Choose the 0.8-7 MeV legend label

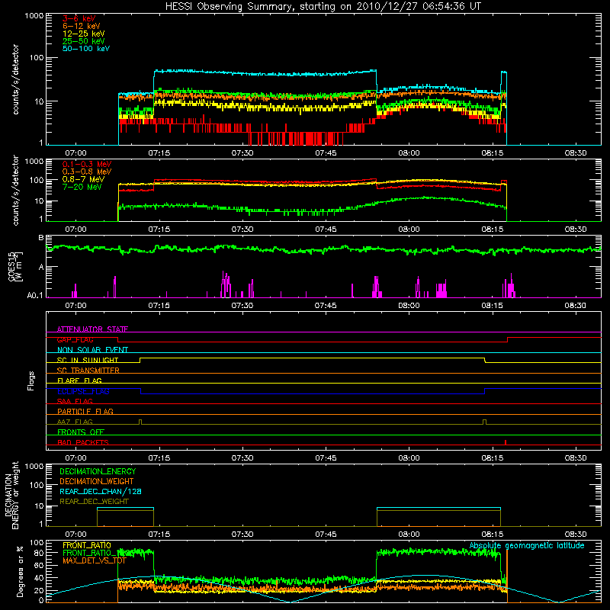click(x=84, y=179)
